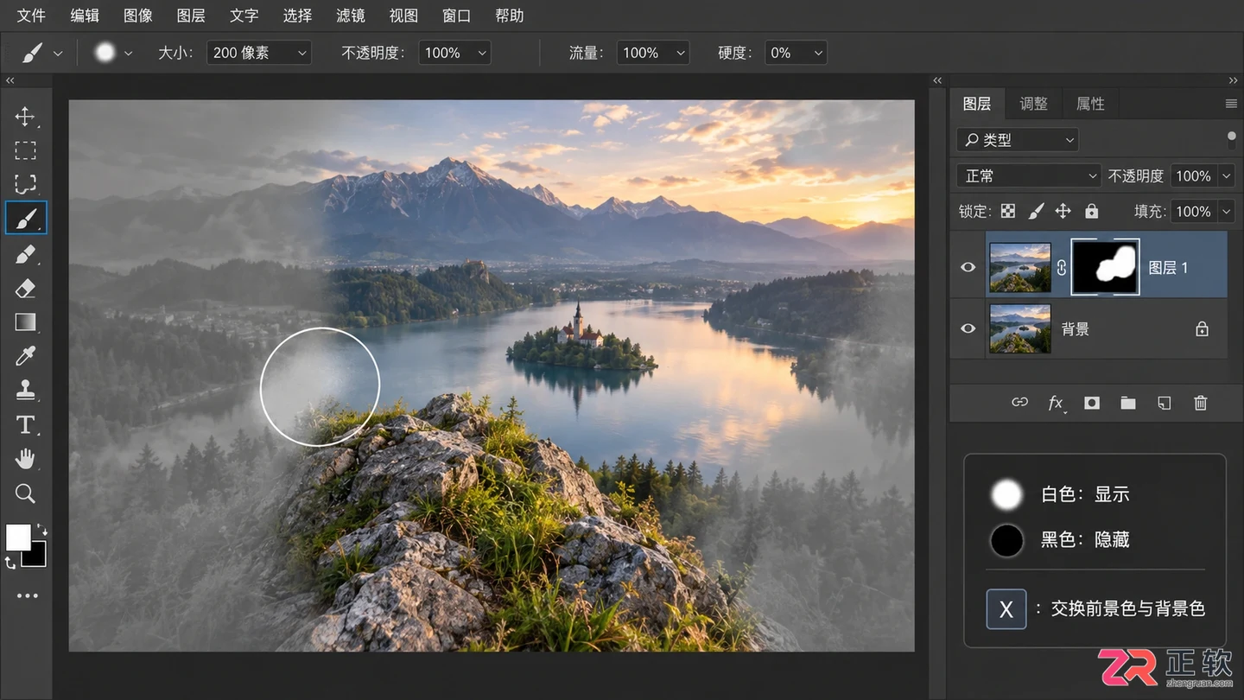Select the Brush tool in the toolbar
Viewport: 1244px width, 700px height.
pos(25,219)
